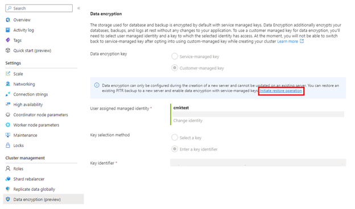Click the Networking icon
The width and height of the screenshot is (355, 209).
click(x=8, y=84)
